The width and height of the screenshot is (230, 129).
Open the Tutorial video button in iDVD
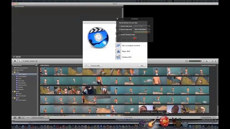point(95,66)
